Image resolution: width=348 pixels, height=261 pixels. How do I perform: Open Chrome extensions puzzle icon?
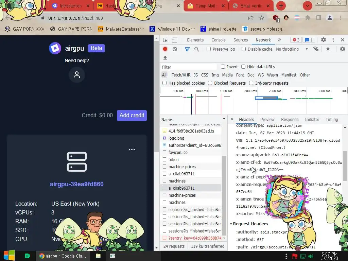point(308,18)
